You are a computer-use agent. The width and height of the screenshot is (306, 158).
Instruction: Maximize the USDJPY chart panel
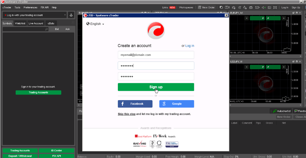(x=297, y=62)
